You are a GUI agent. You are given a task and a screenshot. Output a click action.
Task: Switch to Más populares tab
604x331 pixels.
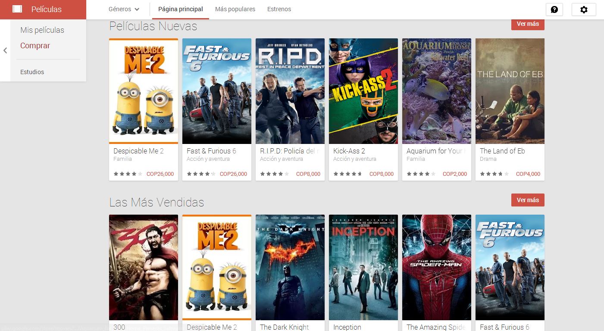(x=235, y=9)
